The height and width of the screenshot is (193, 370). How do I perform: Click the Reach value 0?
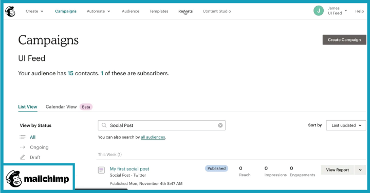coord(240,168)
